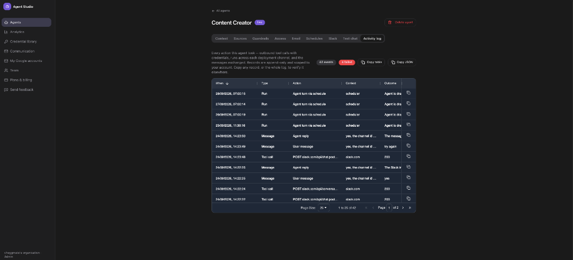Image resolution: width=573 pixels, height=260 pixels.
Task: Click the organisation Admin label at bottom-left
Action: 22,254
